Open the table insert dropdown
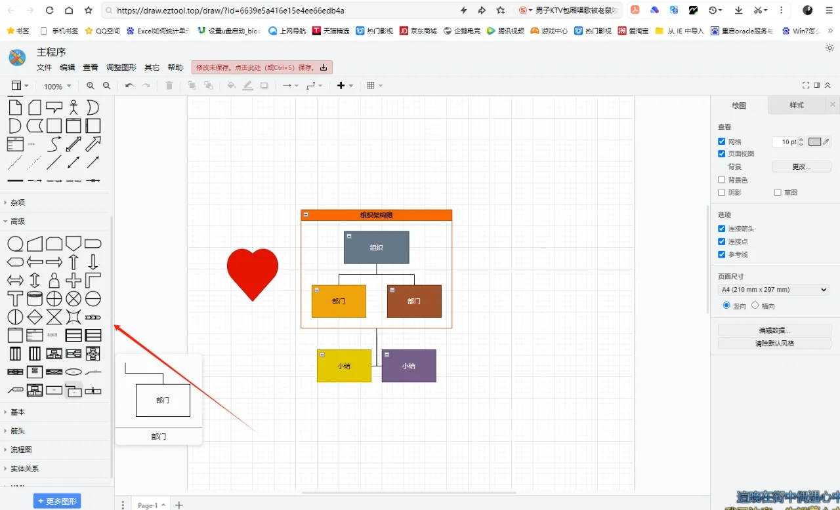The height and width of the screenshot is (510, 840). [x=375, y=86]
